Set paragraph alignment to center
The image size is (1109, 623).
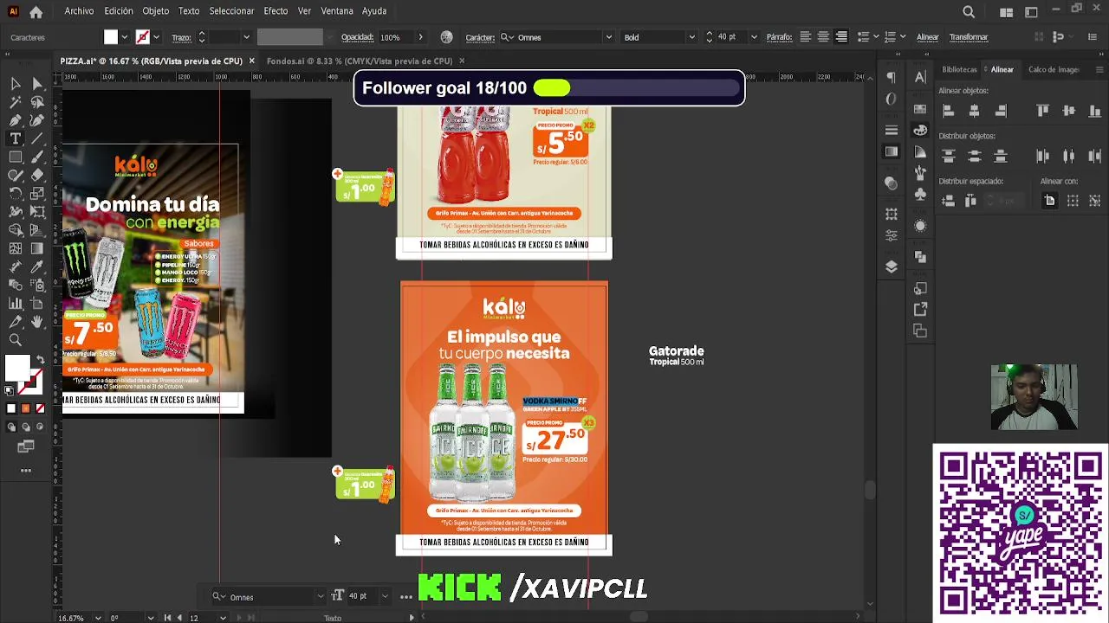pos(823,37)
